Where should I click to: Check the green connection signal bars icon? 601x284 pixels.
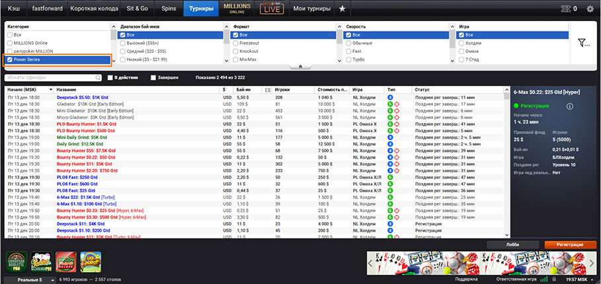point(545,279)
